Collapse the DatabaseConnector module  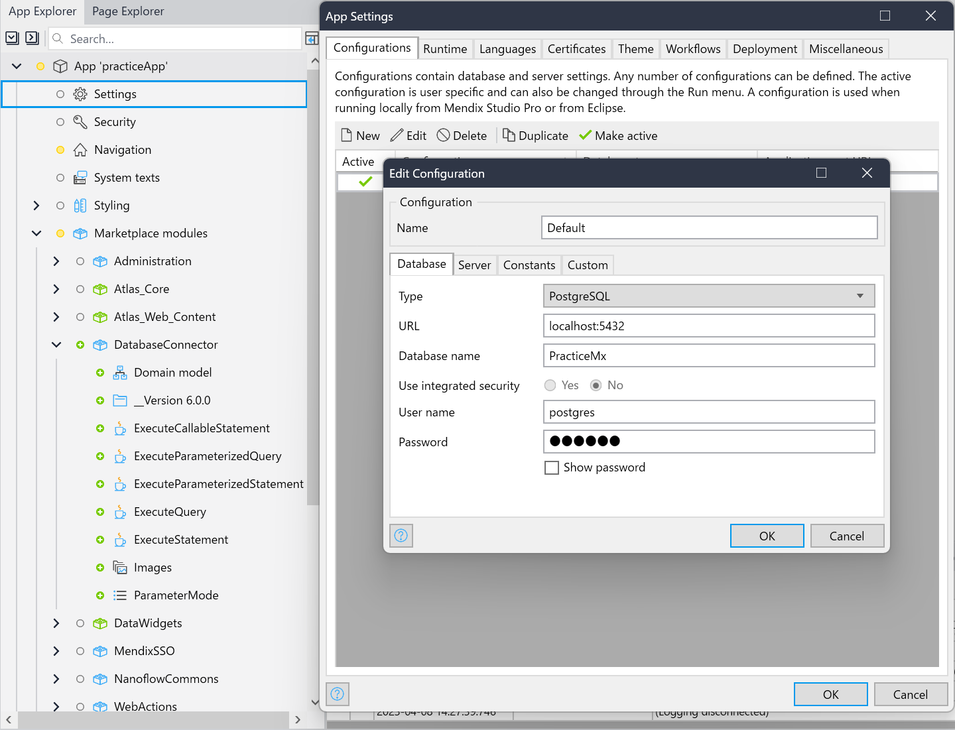[x=56, y=345]
